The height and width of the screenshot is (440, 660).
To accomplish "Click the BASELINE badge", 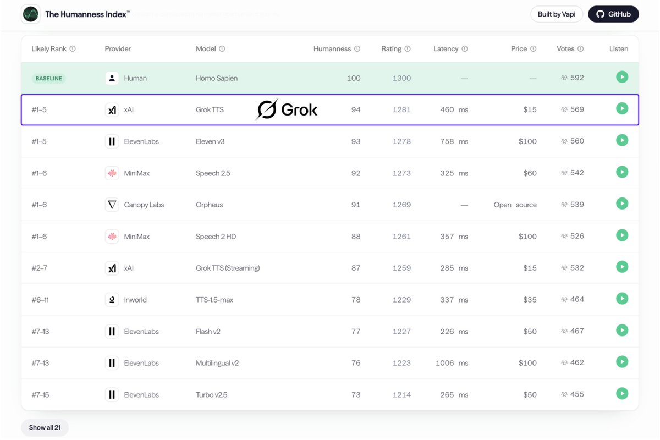I will coord(48,78).
